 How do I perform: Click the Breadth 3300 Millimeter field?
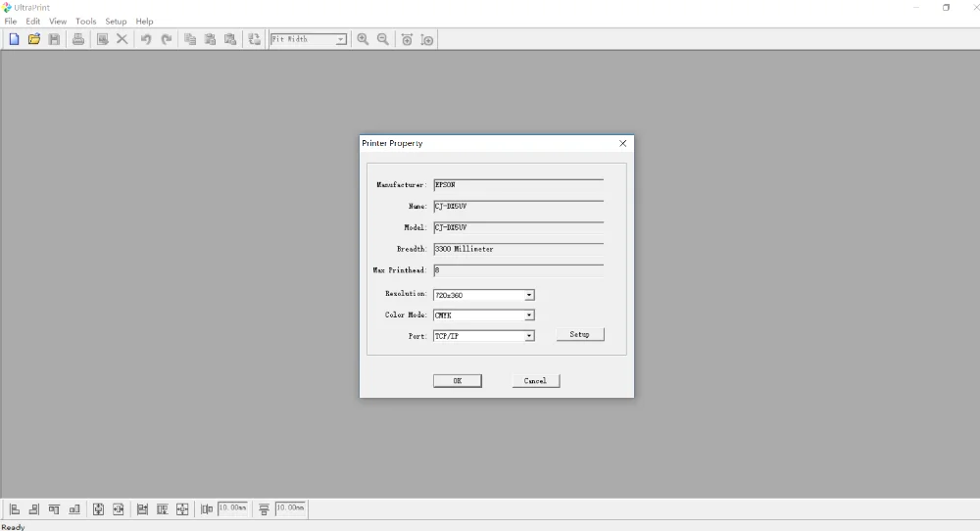pos(518,249)
